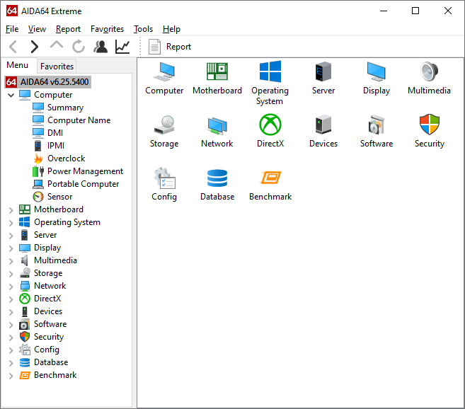Image resolution: width=465 pixels, height=409 pixels.
Task: Click the Report toolbar button
Action: tap(170, 47)
